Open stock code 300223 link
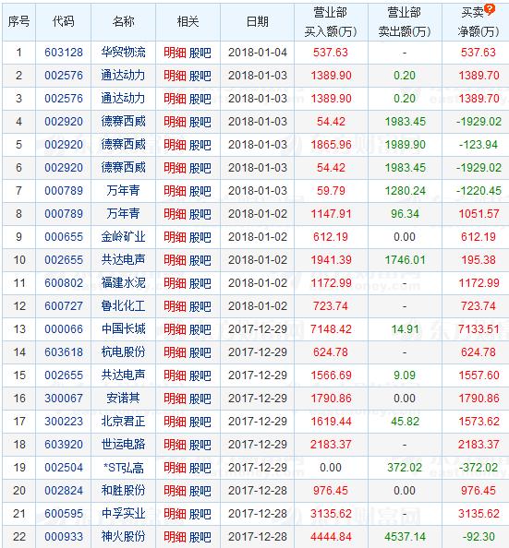The height and width of the screenshot is (548, 509). coord(64,422)
